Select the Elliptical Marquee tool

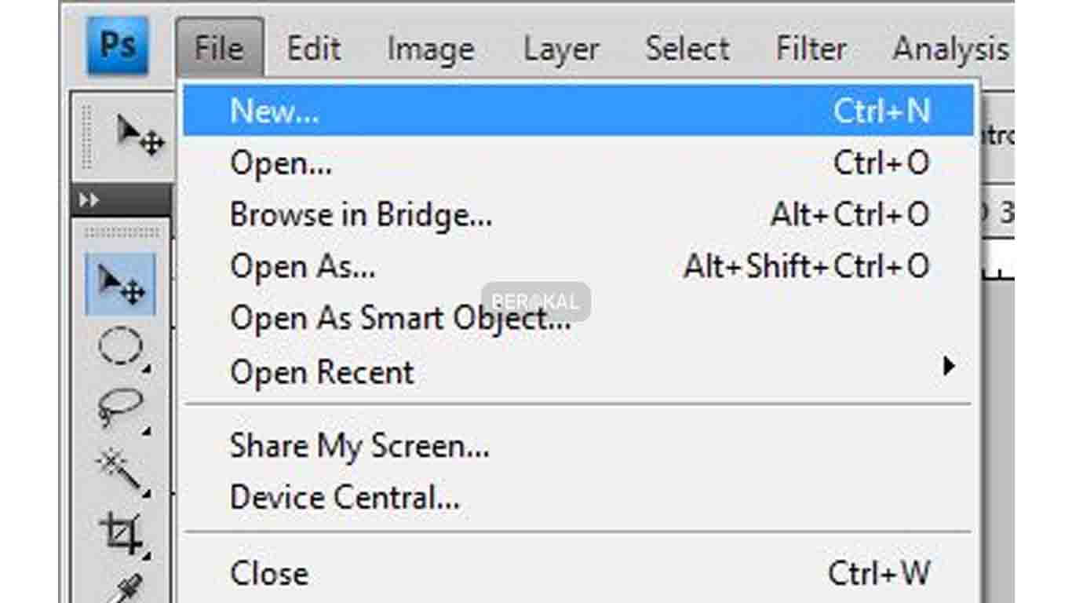click(120, 345)
